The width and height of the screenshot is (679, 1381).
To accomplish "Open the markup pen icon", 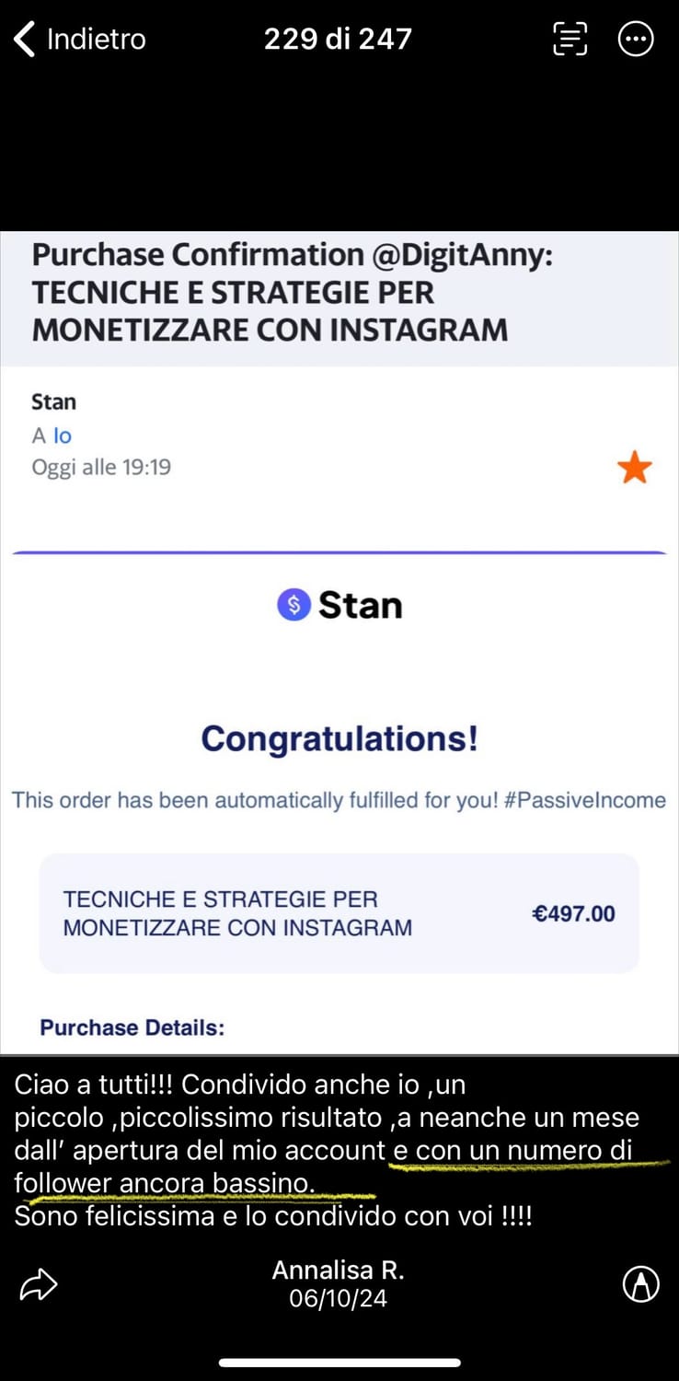I will 641,1284.
